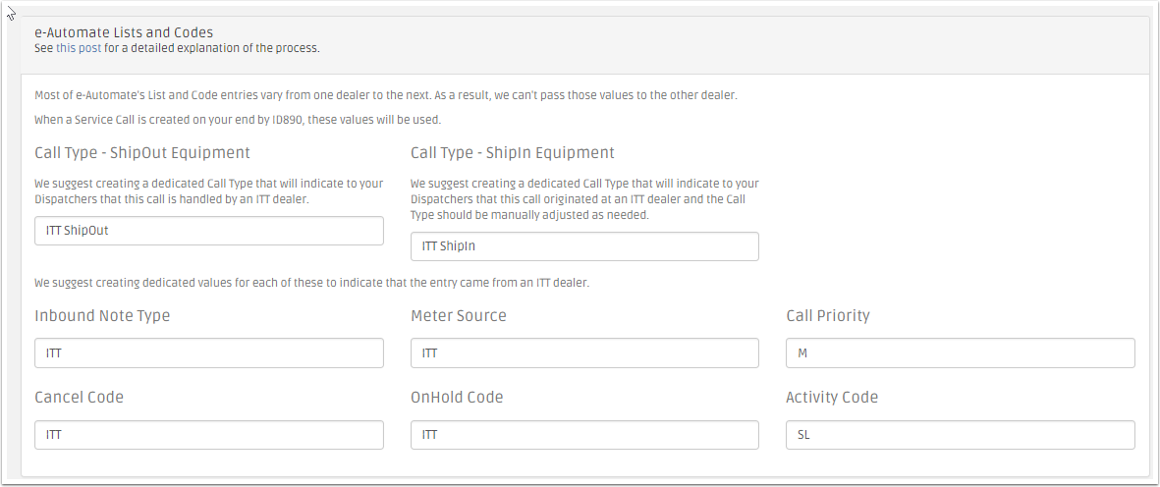Focus the Activity Code input
1160x487 pixels.
coord(961,435)
